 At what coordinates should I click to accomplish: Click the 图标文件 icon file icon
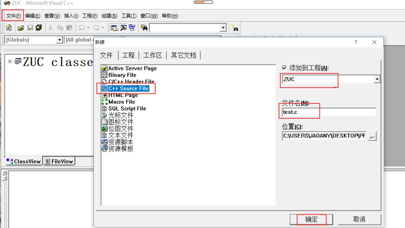(x=104, y=122)
